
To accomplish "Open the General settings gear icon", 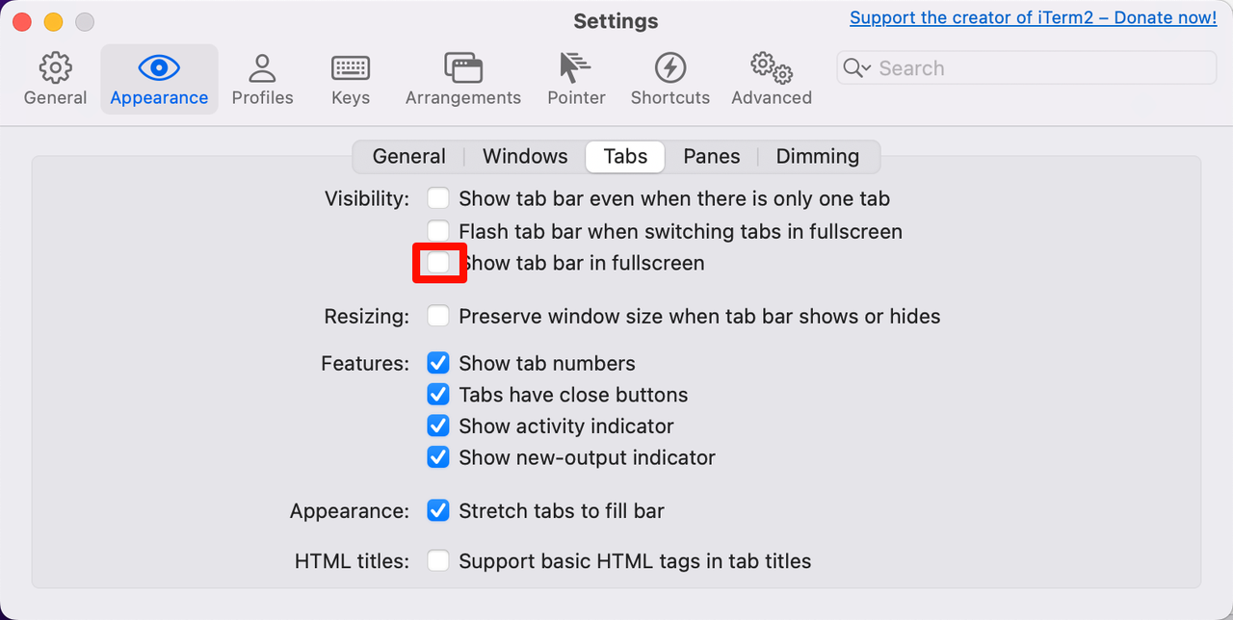I will coord(55,68).
